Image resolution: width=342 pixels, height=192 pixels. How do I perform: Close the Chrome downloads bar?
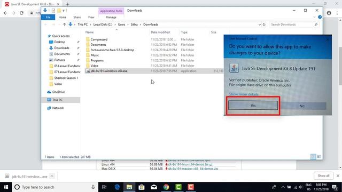(x=338, y=175)
